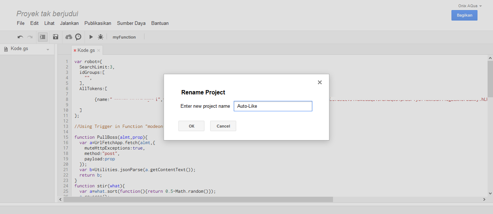This screenshot has height=214, width=493.
Task: Click code line 'payload:prop'
Action: pyautogui.click(x=100, y=159)
